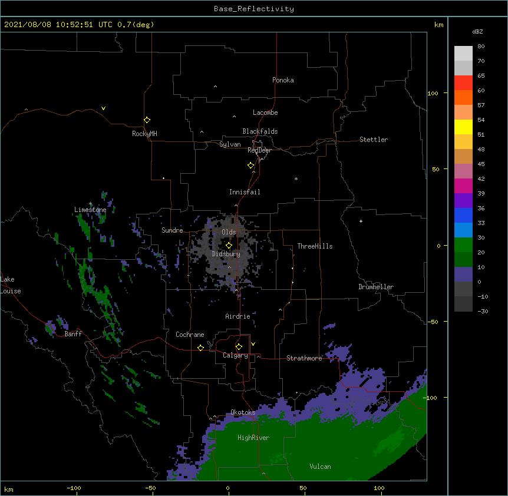Click the yellow marker above Calgary label
The image size is (508, 496).
239,347
